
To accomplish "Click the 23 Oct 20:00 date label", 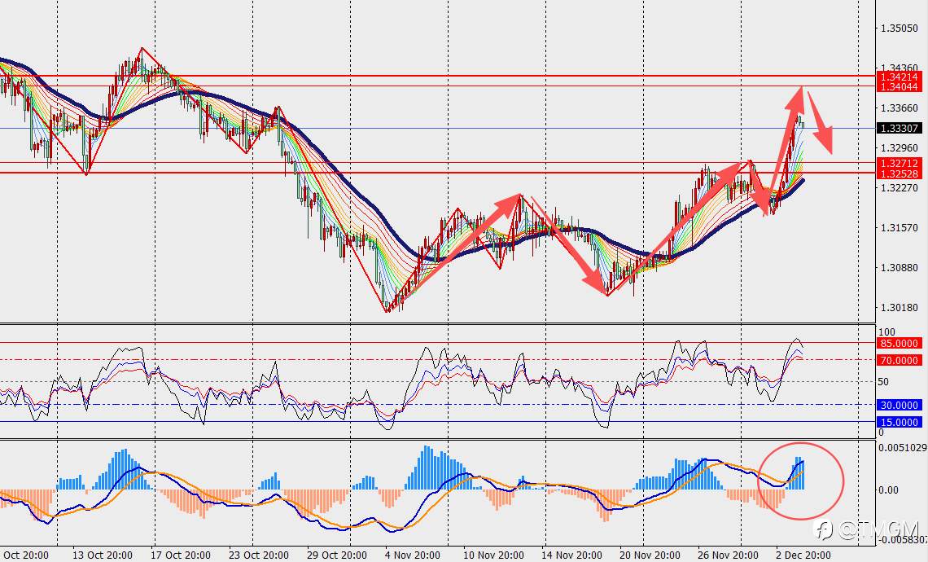I will pos(258,555).
